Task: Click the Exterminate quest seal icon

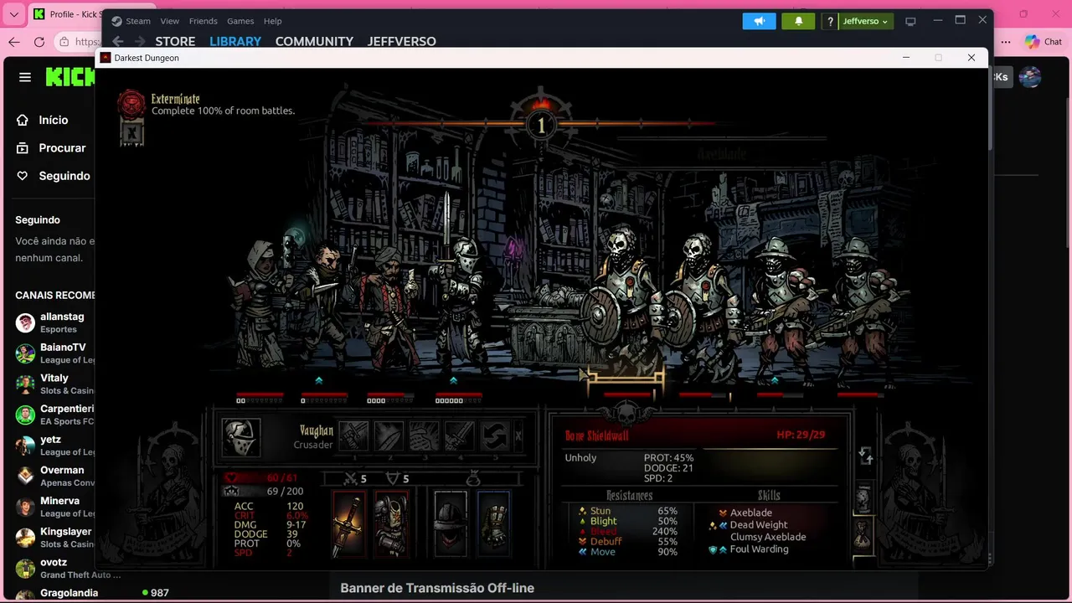Action: (131, 103)
